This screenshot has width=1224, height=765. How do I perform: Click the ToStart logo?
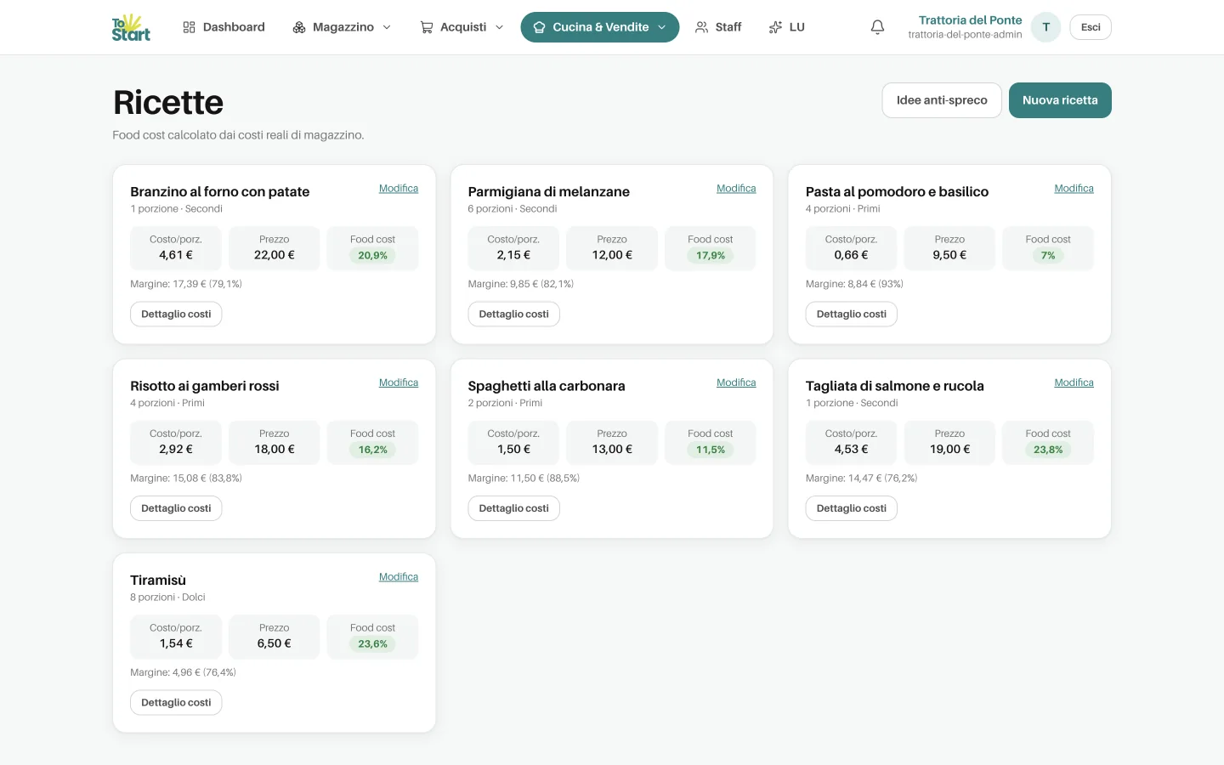[x=131, y=27]
